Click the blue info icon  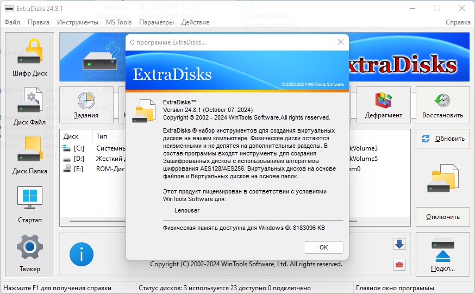[x=81, y=254]
